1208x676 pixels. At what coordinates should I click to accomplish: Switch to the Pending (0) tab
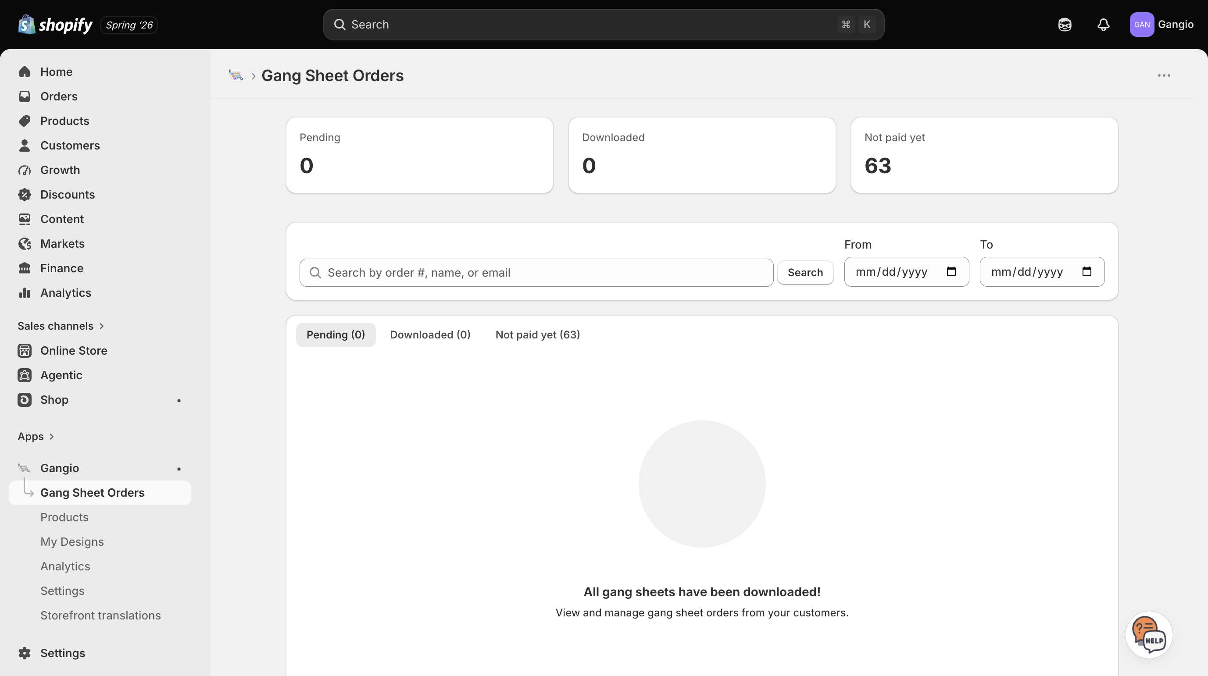(x=336, y=335)
